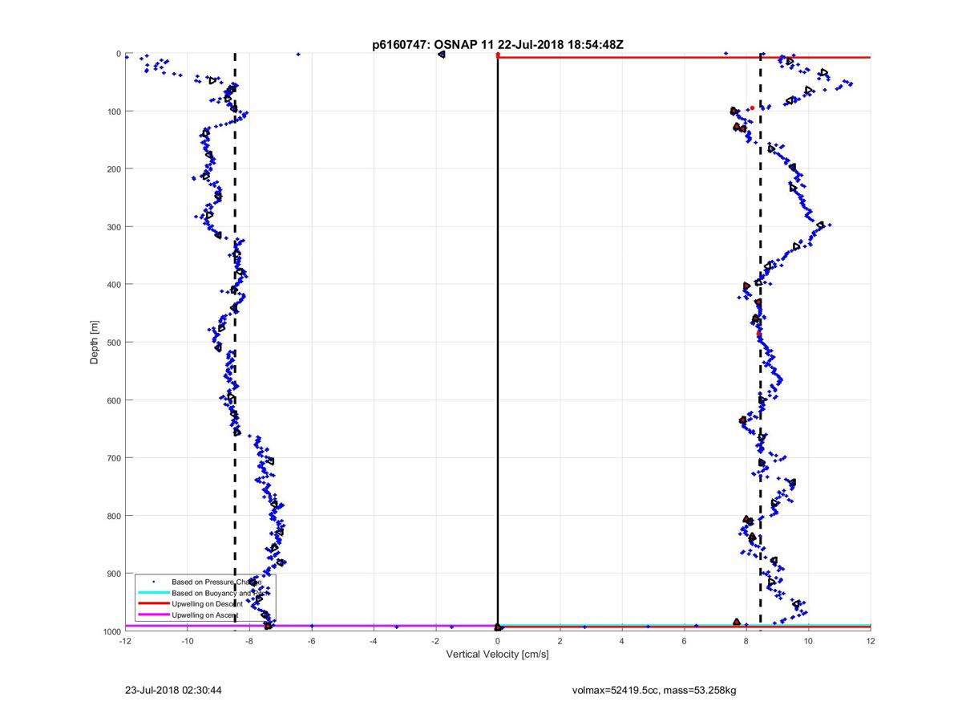Click legend entry 'Upwelling on Ascent'
Screen dimensions: 962x710
pos(205,615)
